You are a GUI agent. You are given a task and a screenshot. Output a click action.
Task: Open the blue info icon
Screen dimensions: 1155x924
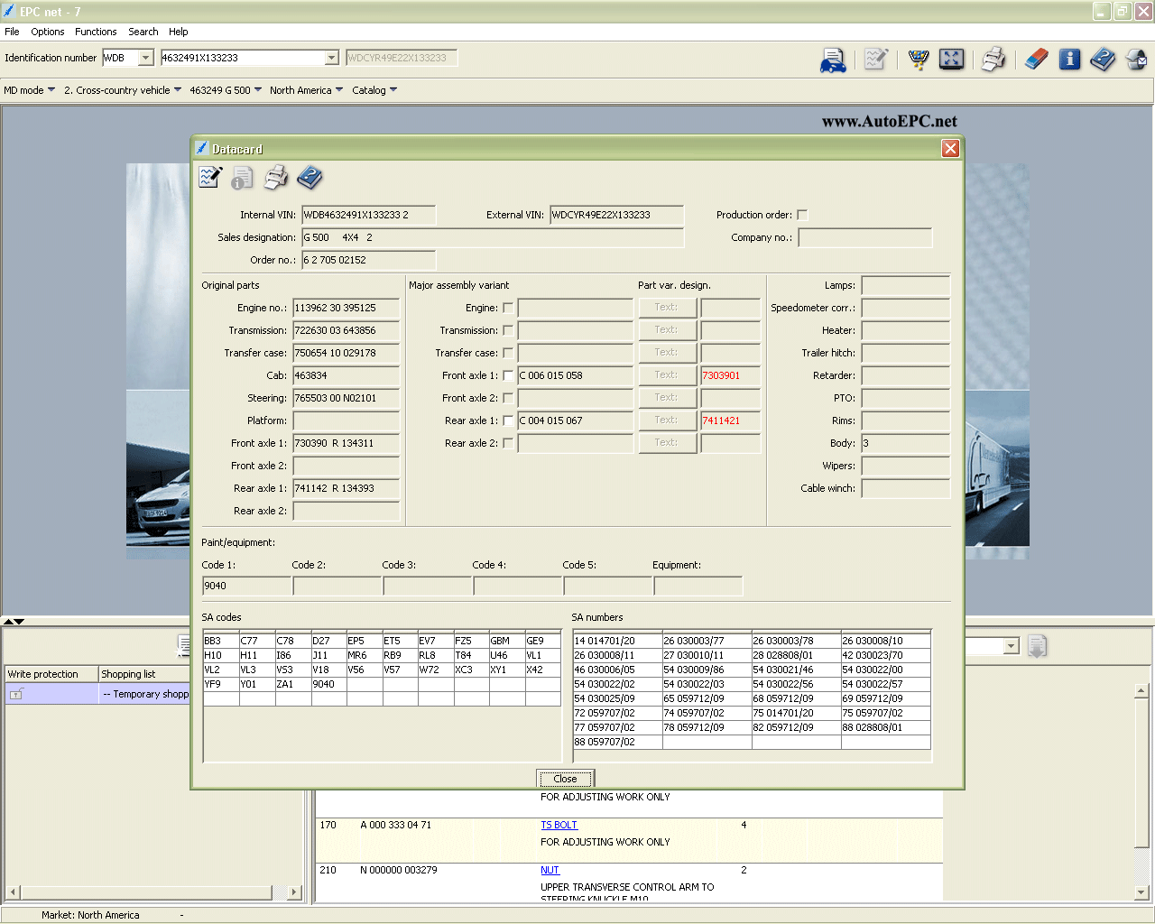pos(1069,60)
